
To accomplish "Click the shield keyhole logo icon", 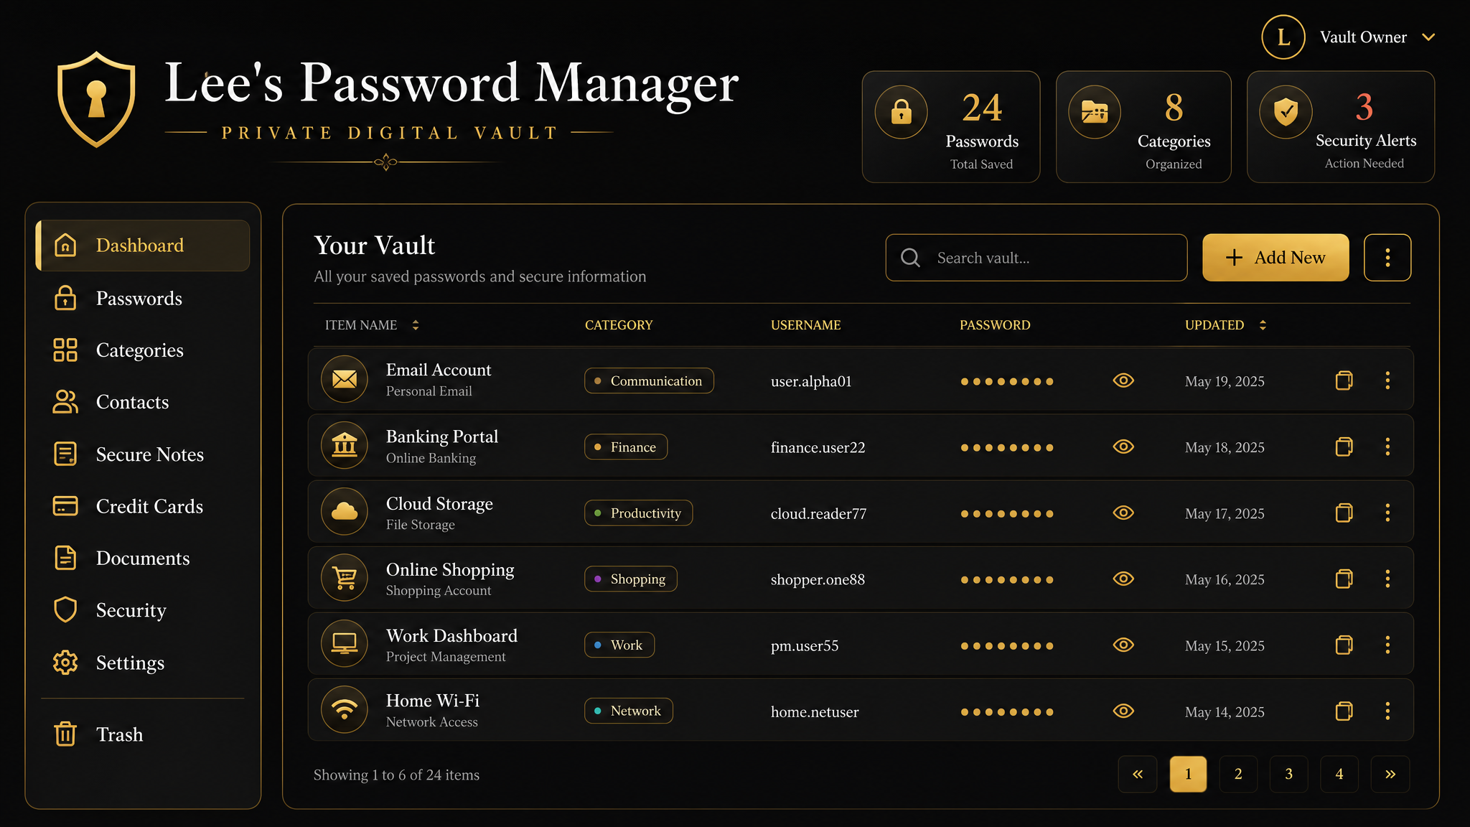I will 96,99.
